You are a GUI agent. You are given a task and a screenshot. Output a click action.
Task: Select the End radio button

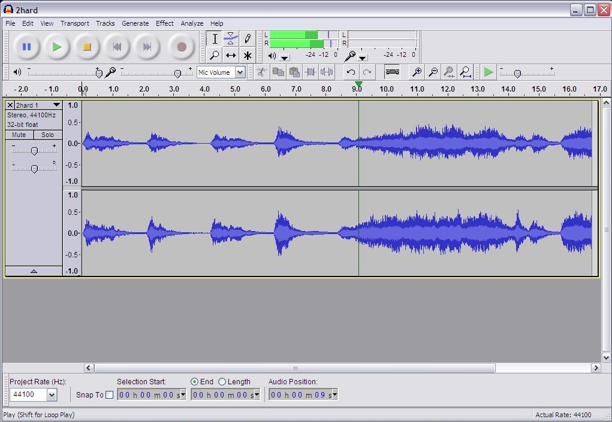point(195,382)
